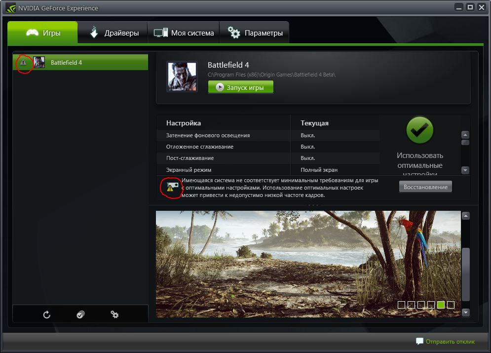Click the Отложенное сглаживание setting row

268,147
